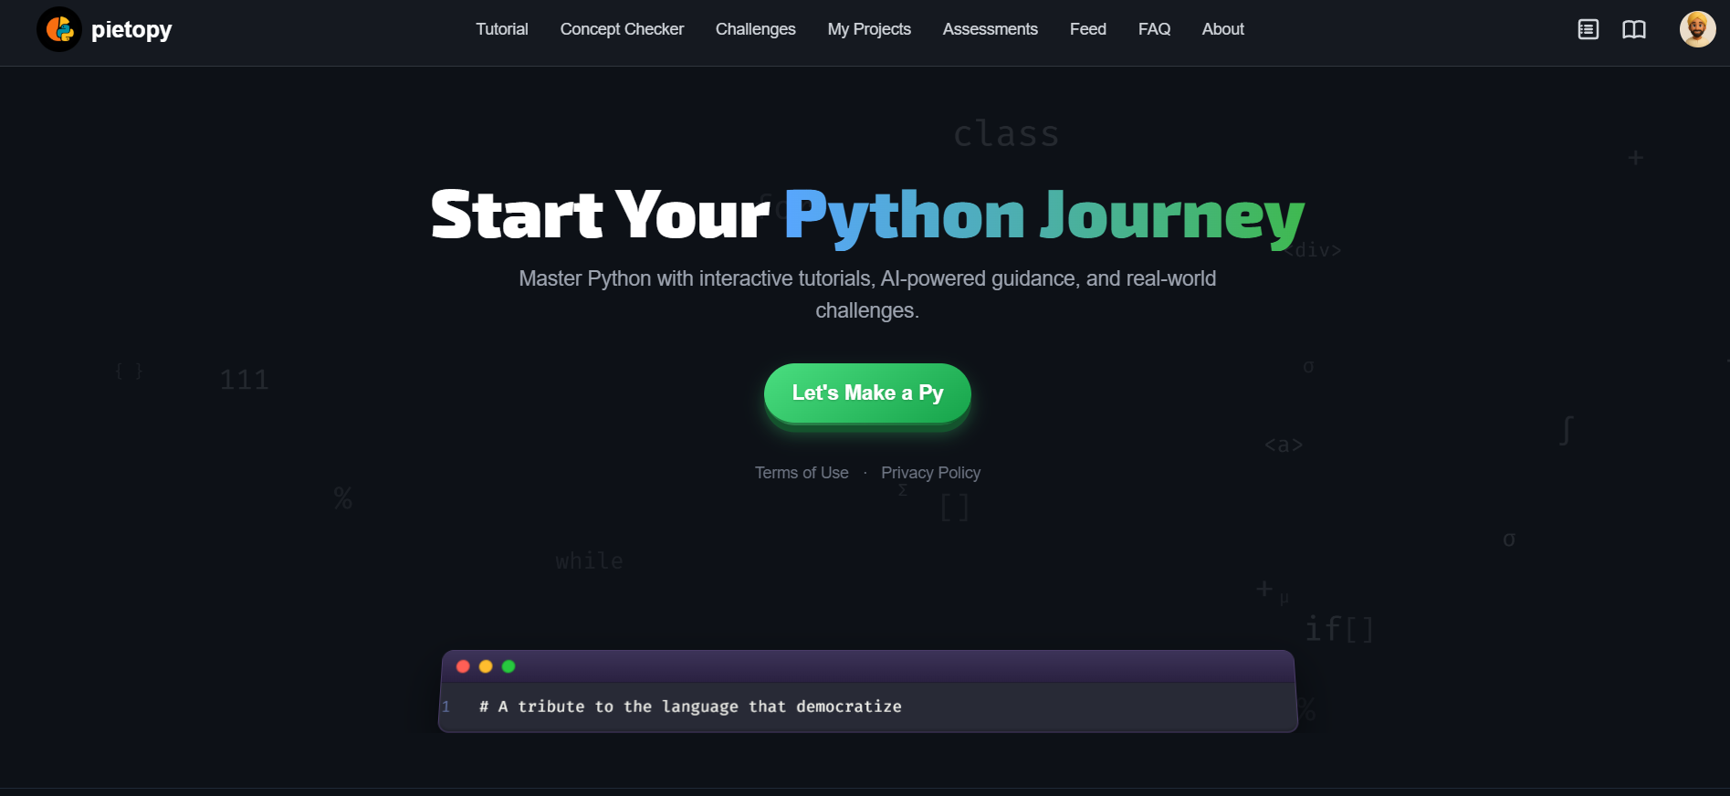Click the green dot on code window
The height and width of the screenshot is (796, 1730).
[509, 666]
